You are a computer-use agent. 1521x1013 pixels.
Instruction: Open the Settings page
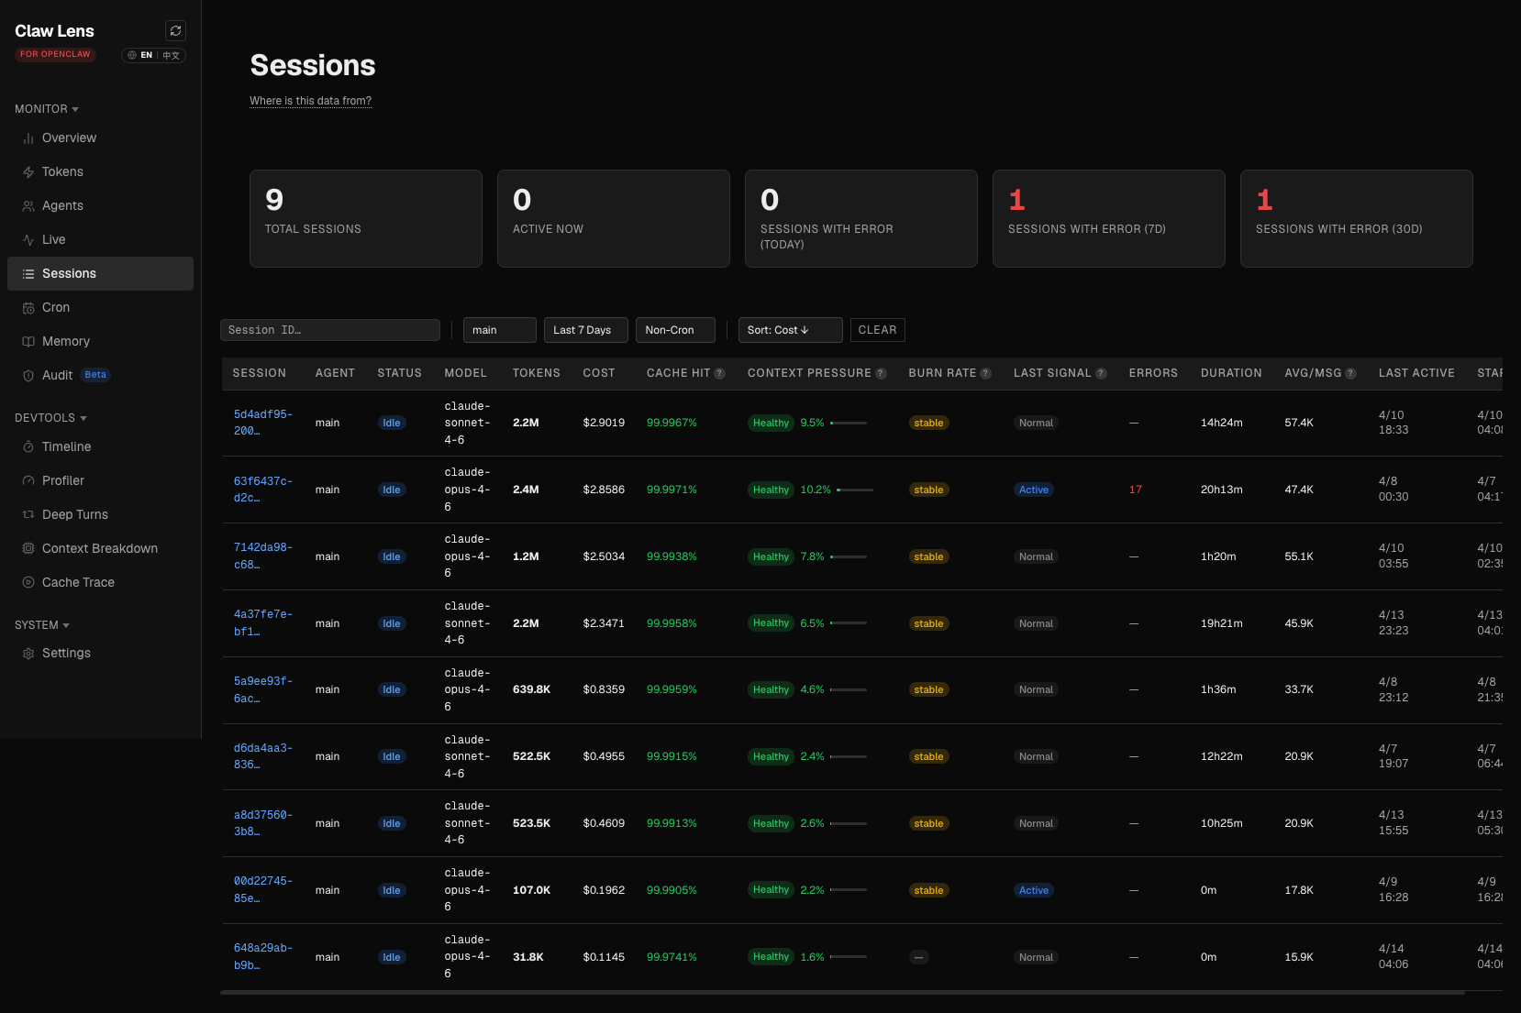[x=100, y=654]
